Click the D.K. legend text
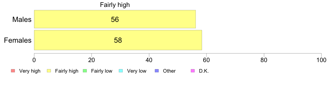The height and width of the screenshot is (102, 329). (204, 71)
